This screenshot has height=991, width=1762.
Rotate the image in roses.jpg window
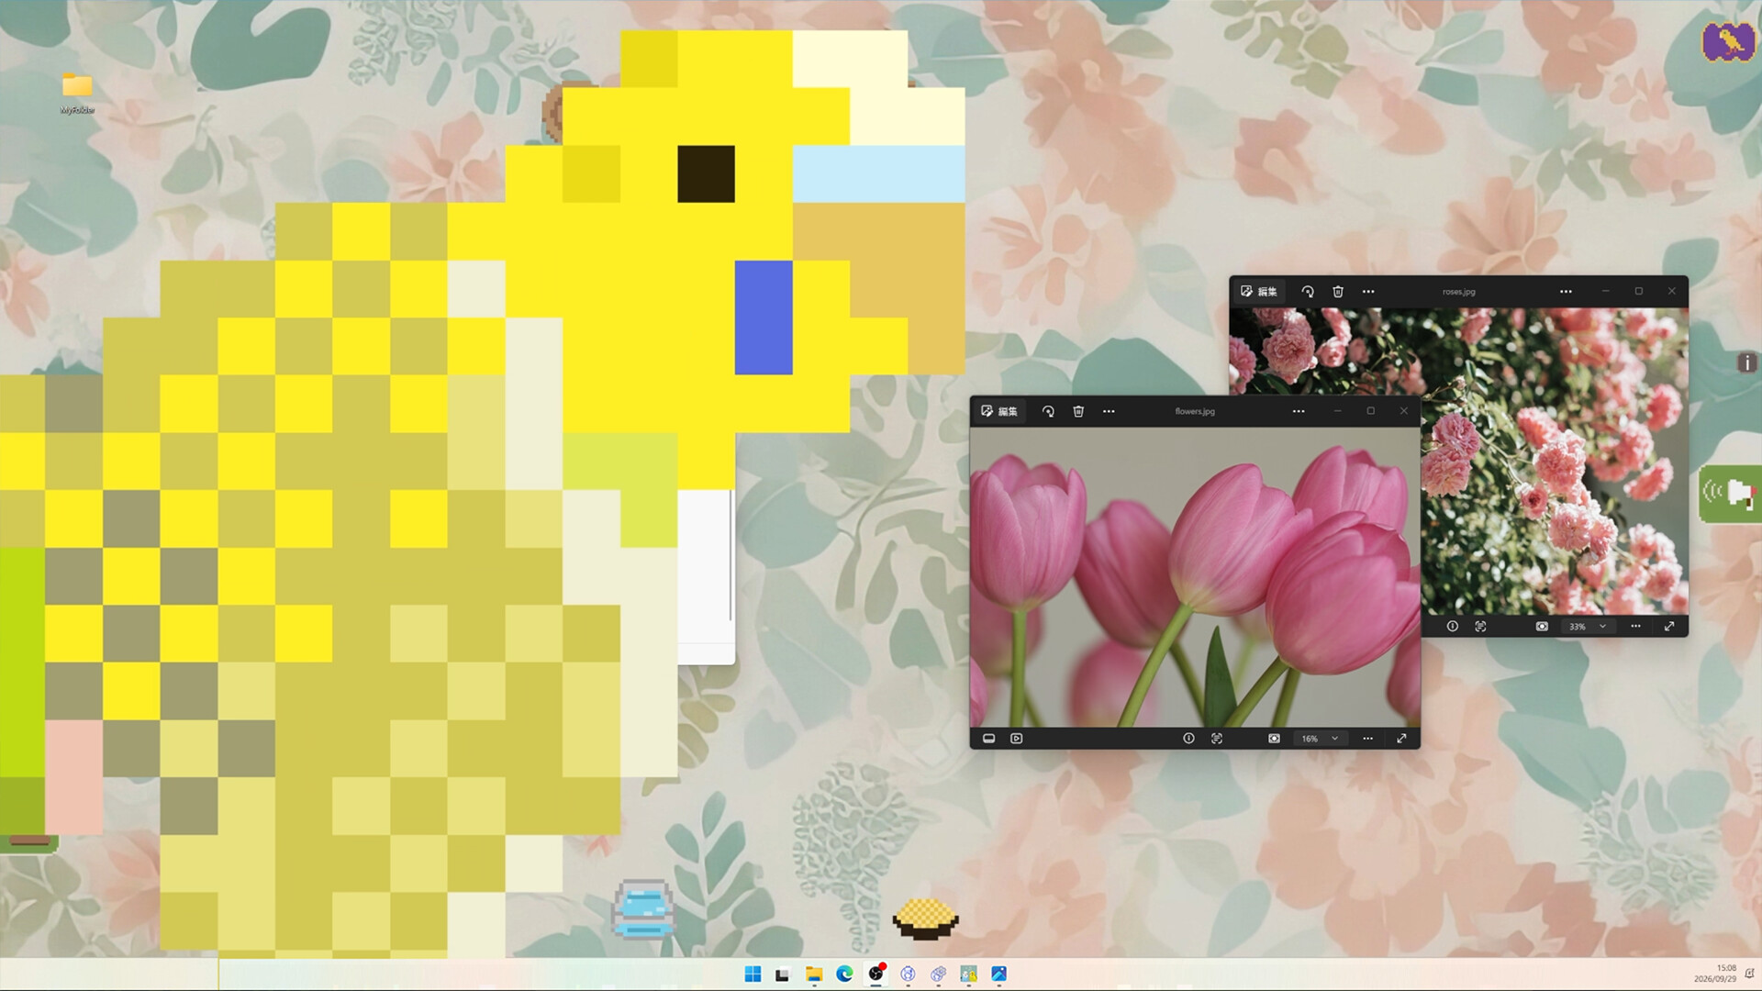1308,292
